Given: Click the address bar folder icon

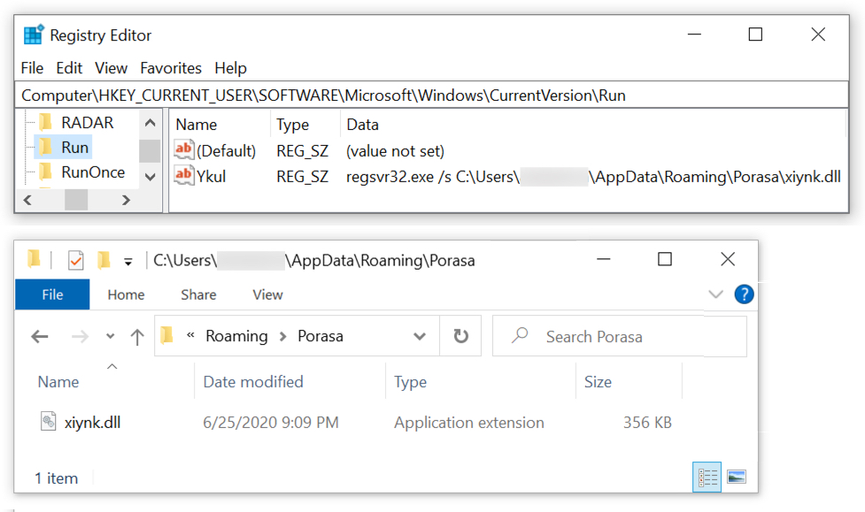Looking at the screenshot, I should [166, 335].
